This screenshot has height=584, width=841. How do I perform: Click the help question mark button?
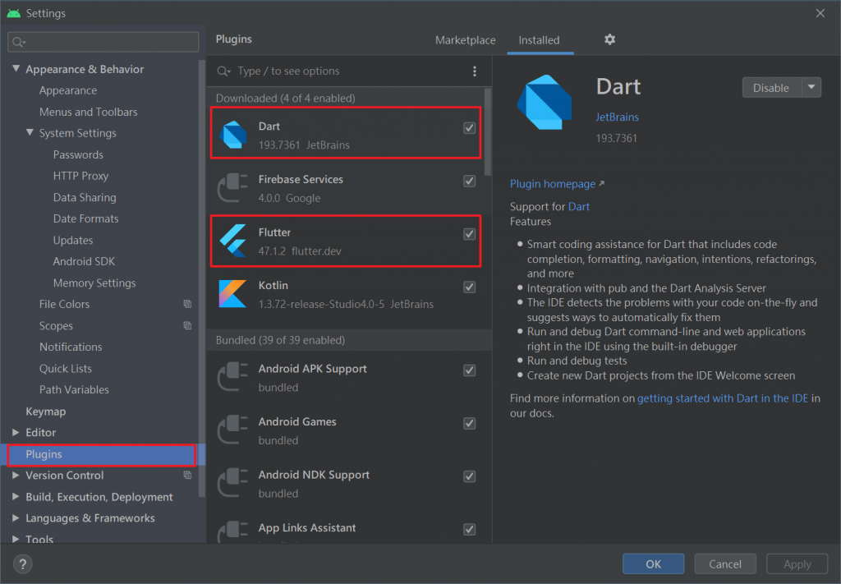(22, 563)
